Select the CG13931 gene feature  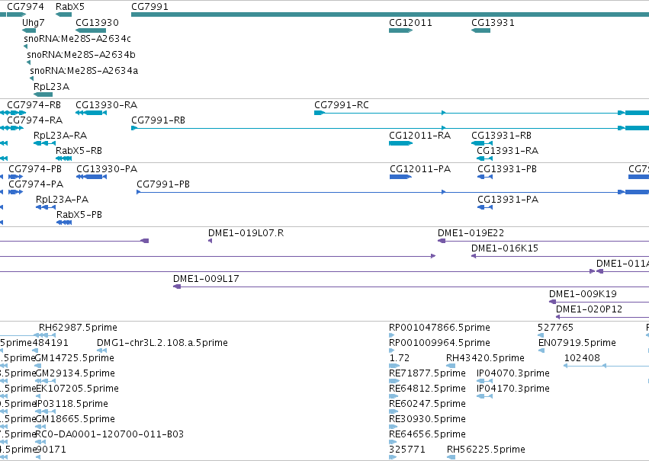[x=480, y=30]
